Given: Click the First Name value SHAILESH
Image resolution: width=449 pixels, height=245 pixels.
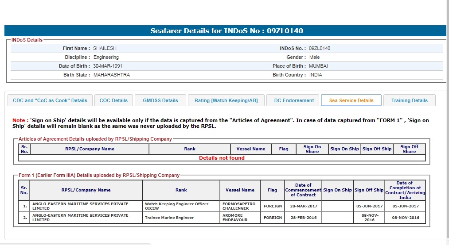Looking at the screenshot, I should [x=104, y=48].
